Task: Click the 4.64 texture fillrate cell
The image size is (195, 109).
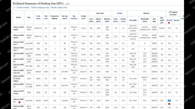Action: tap(123, 36)
